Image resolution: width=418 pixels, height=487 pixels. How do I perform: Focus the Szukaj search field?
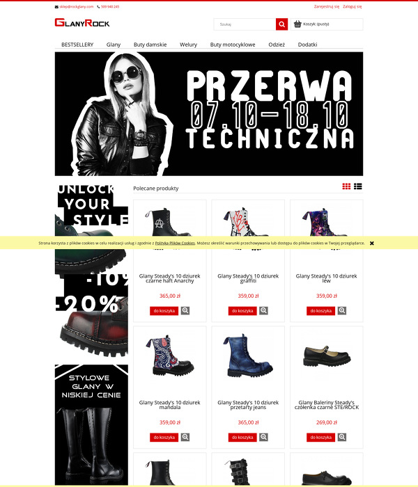tap(245, 24)
